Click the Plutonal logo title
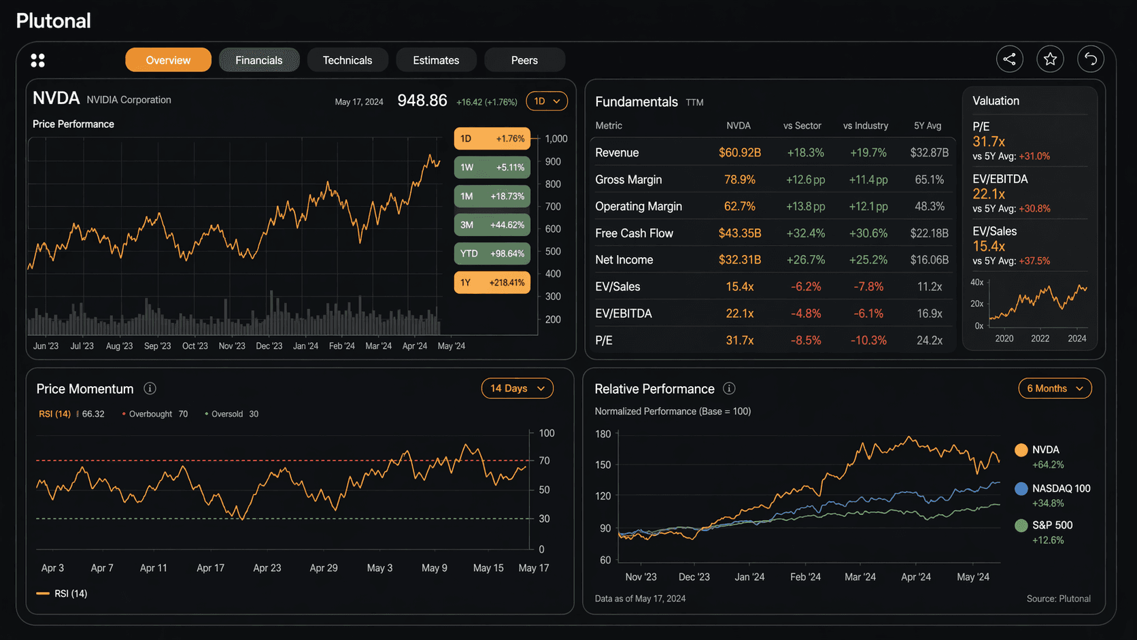Screen dimensions: 1137x640 pos(53,20)
